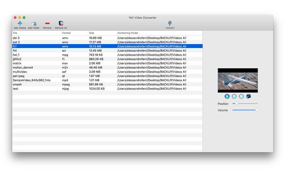285x178 pixels.
Task: Click the 661.99 KB size cell
Action: (x=96, y=84)
